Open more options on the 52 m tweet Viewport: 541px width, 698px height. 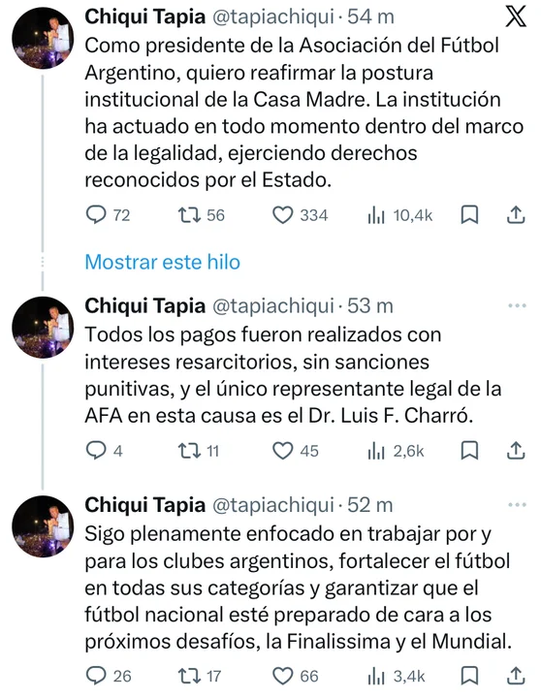(518, 505)
